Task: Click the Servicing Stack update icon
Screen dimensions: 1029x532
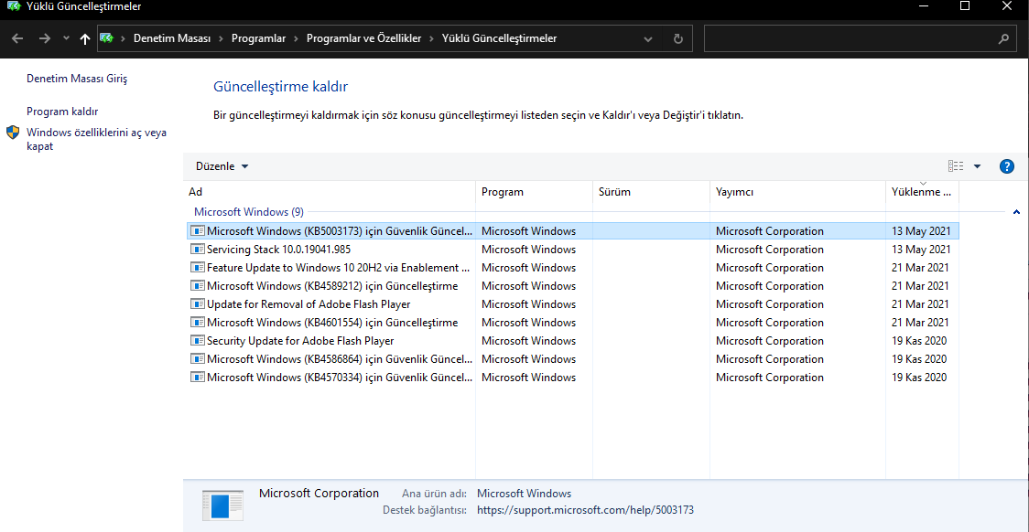Action: (198, 250)
